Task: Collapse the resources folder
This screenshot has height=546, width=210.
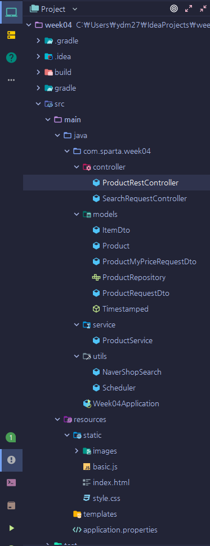Action: (x=57, y=420)
